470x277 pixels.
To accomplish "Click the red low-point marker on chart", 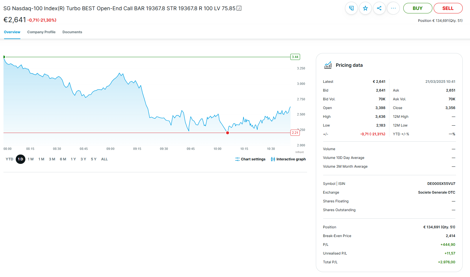I will click(x=228, y=133).
